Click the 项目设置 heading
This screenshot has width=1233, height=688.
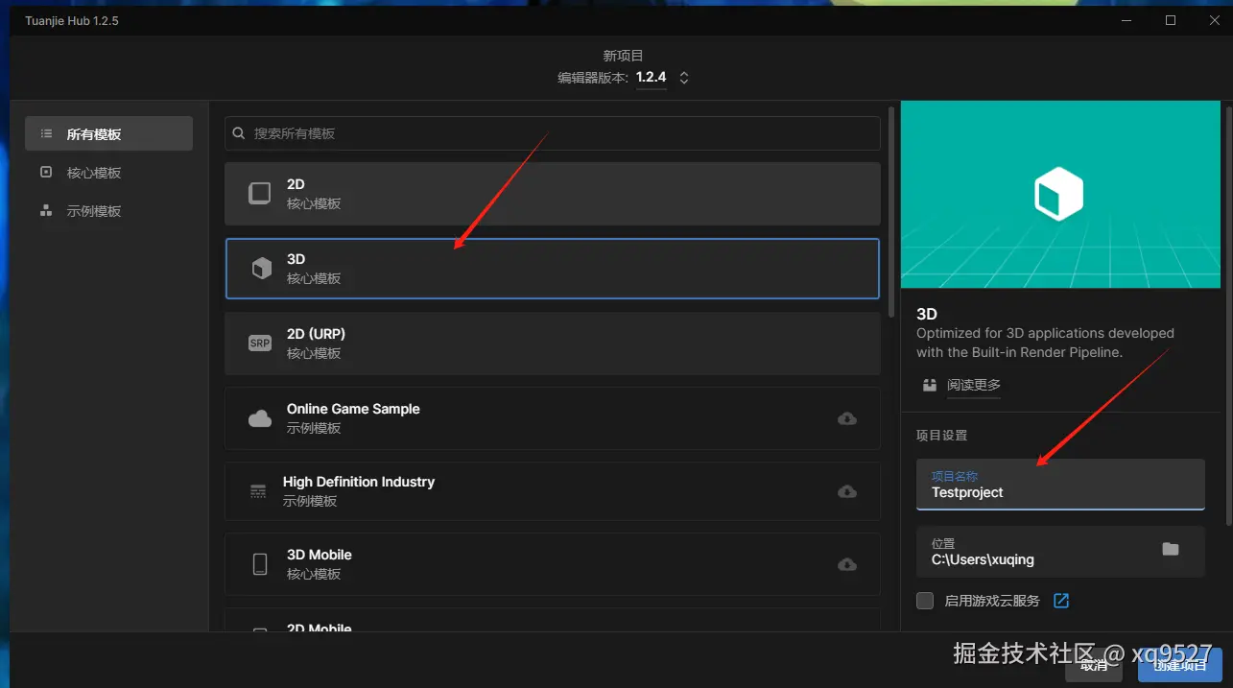[941, 436]
